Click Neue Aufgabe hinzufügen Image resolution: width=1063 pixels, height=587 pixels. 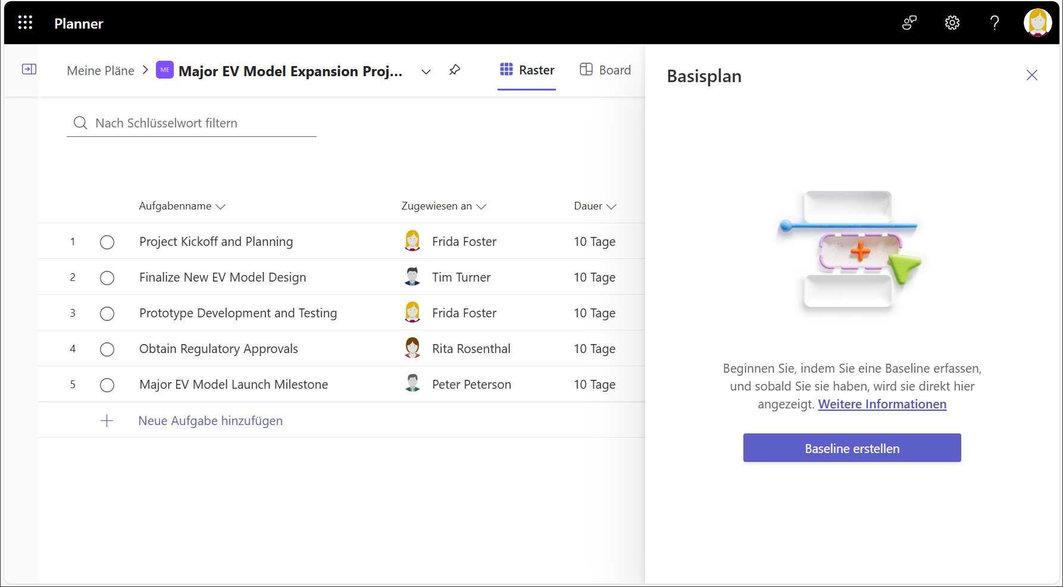click(210, 421)
